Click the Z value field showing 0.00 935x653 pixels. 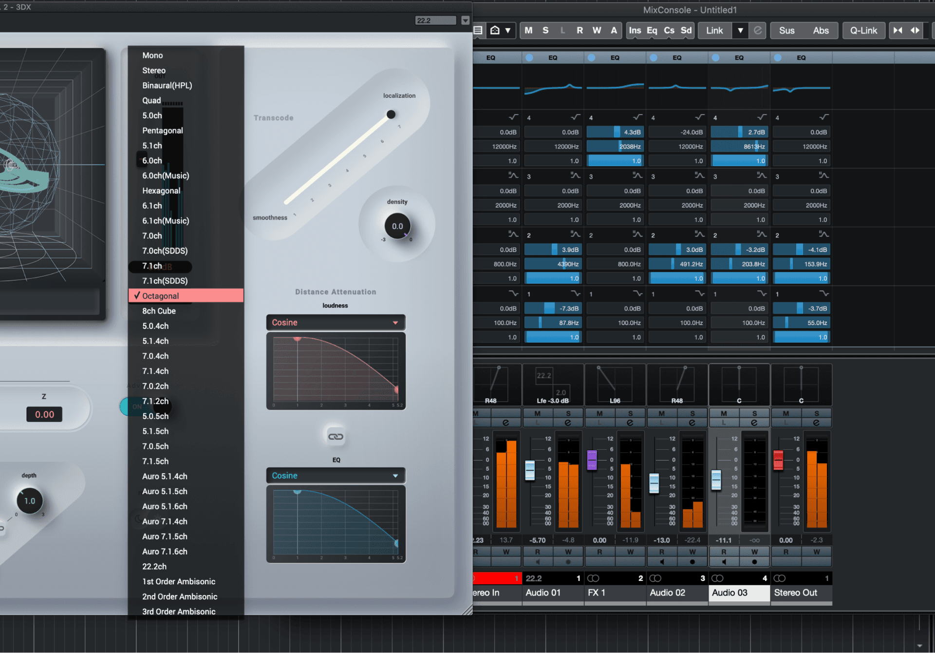[x=44, y=415]
